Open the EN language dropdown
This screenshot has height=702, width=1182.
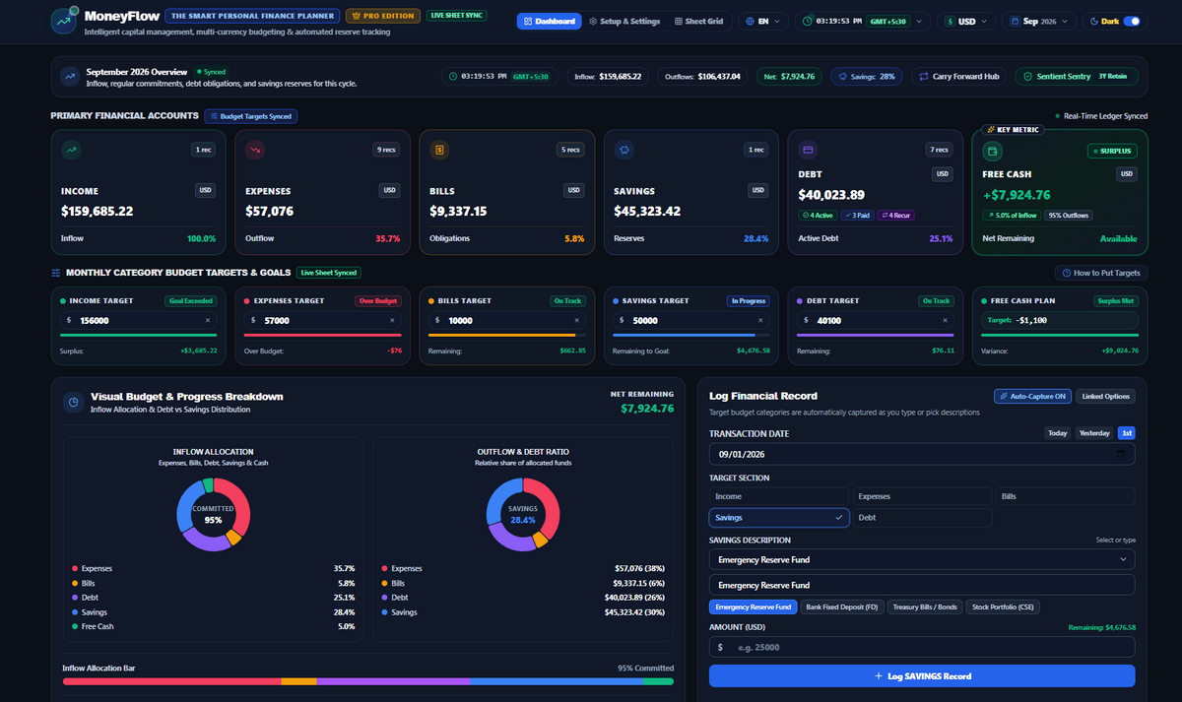763,21
